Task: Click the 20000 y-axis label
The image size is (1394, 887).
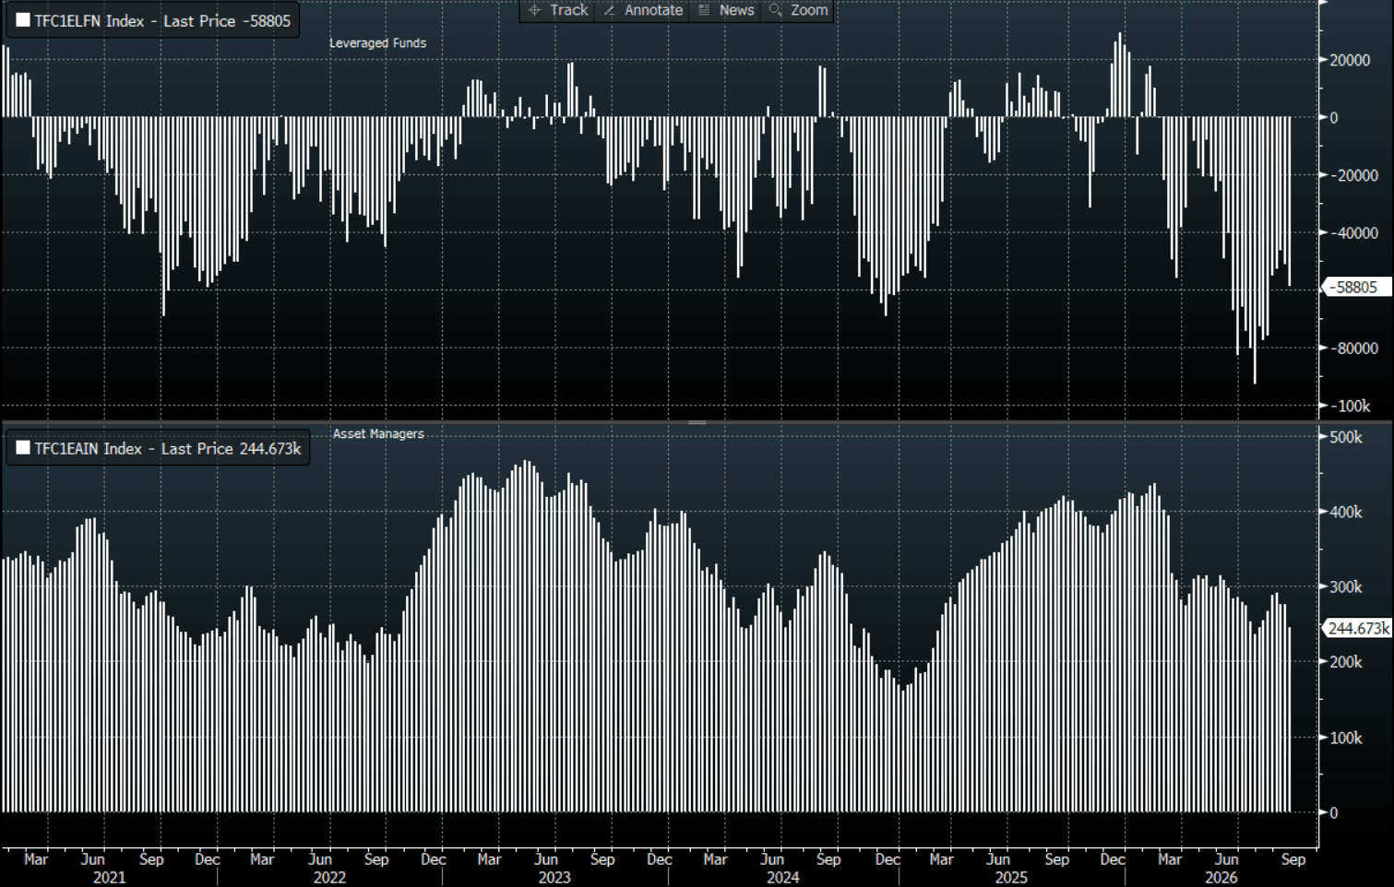Action: point(1350,60)
